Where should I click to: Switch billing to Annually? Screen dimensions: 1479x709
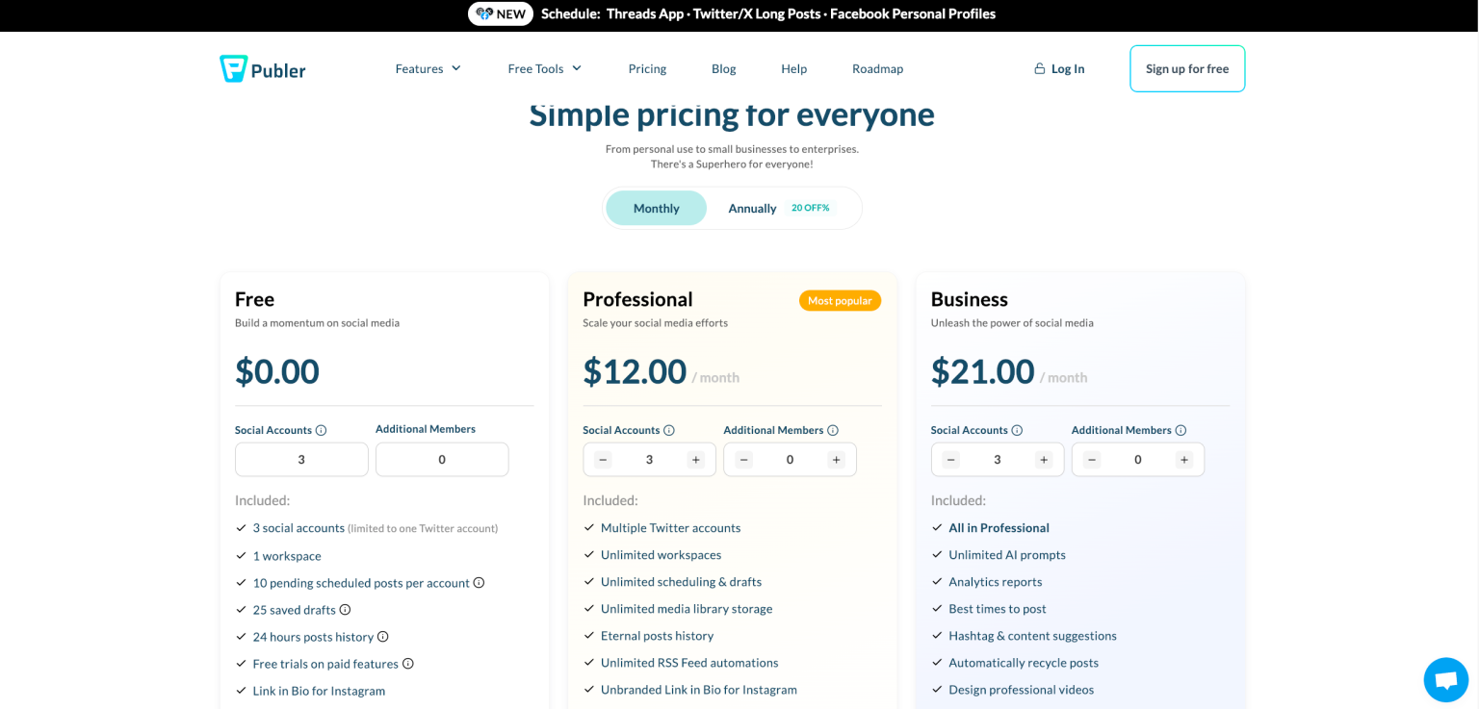click(x=752, y=208)
